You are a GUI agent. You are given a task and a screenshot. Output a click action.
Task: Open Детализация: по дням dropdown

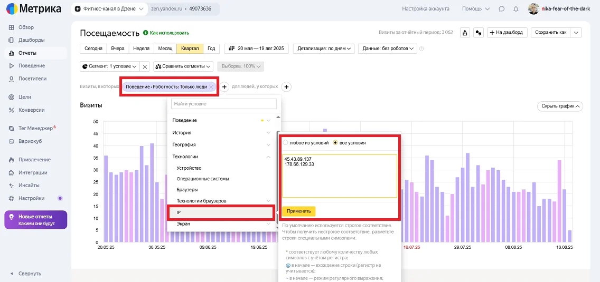tap(325, 48)
